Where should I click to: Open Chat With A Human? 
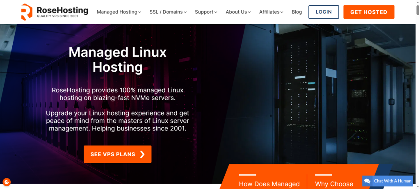click(388, 181)
